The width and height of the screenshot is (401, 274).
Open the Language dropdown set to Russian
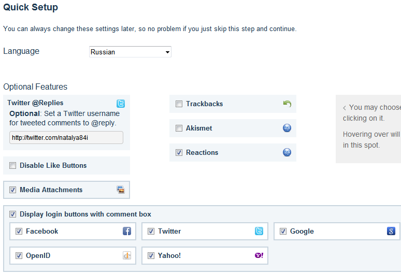coord(130,52)
